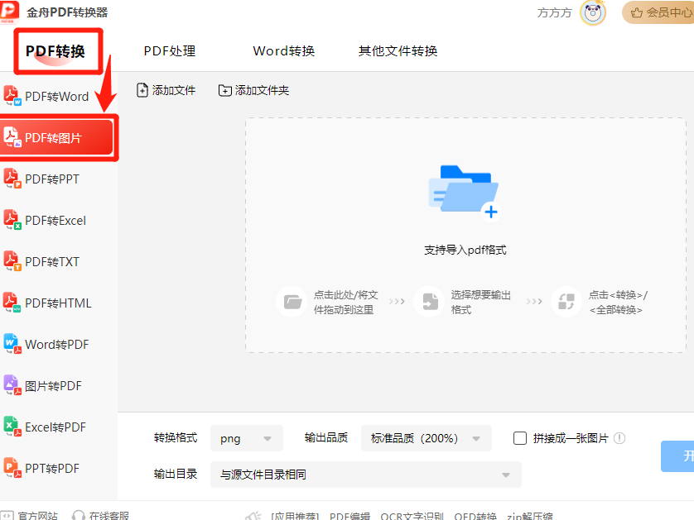Screen dimensions: 694x520
Task: Switch to the Word转换 tab
Action: coord(284,51)
